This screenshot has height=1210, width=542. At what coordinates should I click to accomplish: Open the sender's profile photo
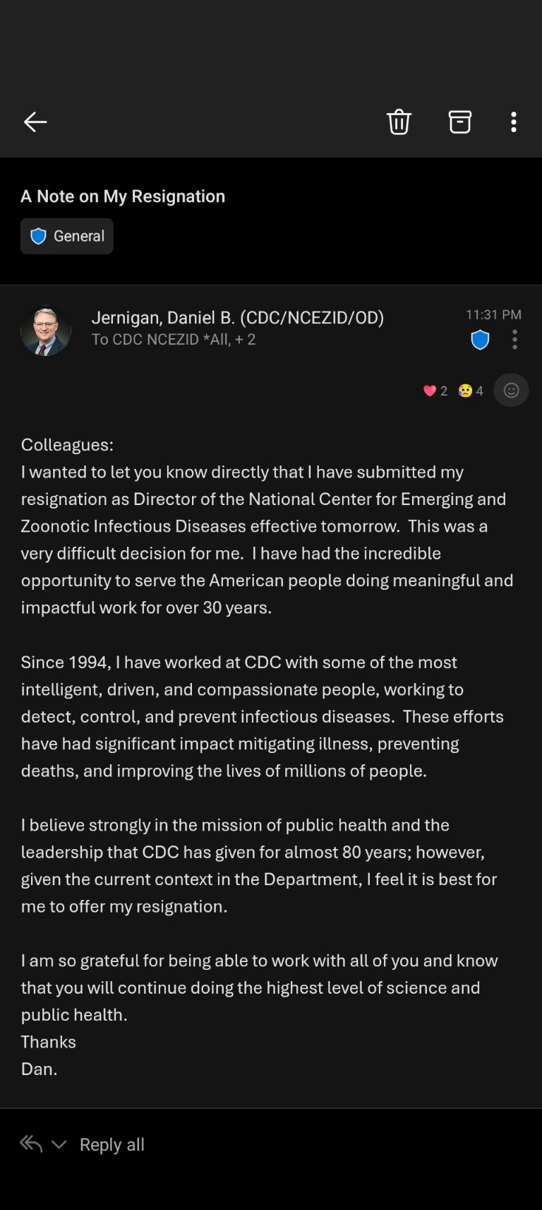46,331
